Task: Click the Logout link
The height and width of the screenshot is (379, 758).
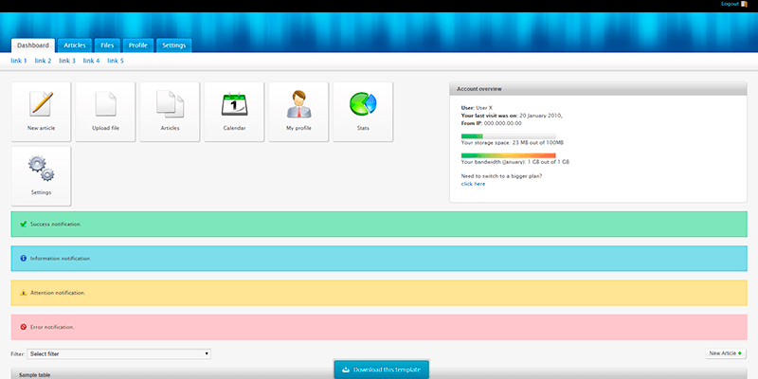Action: click(729, 5)
